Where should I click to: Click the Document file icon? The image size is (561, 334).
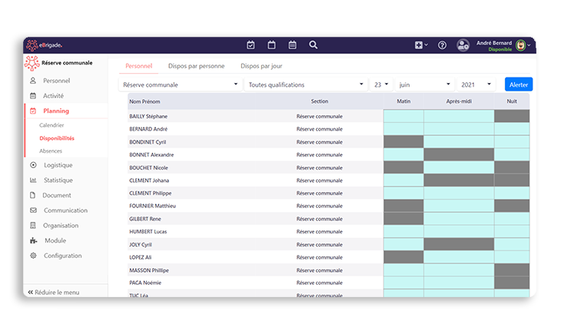point(32,195)
